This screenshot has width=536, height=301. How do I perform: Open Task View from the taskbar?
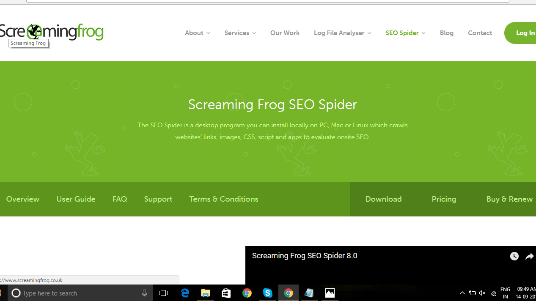point(163,293)
